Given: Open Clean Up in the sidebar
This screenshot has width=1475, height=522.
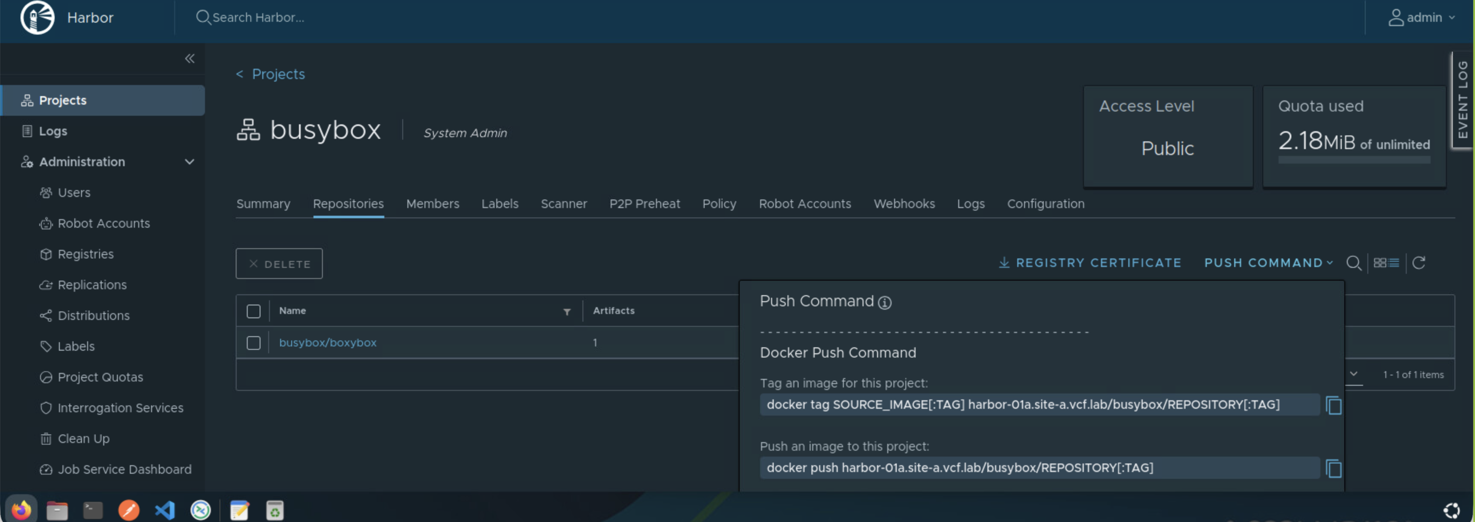Looking at the screenshot, I should [83, 438].
